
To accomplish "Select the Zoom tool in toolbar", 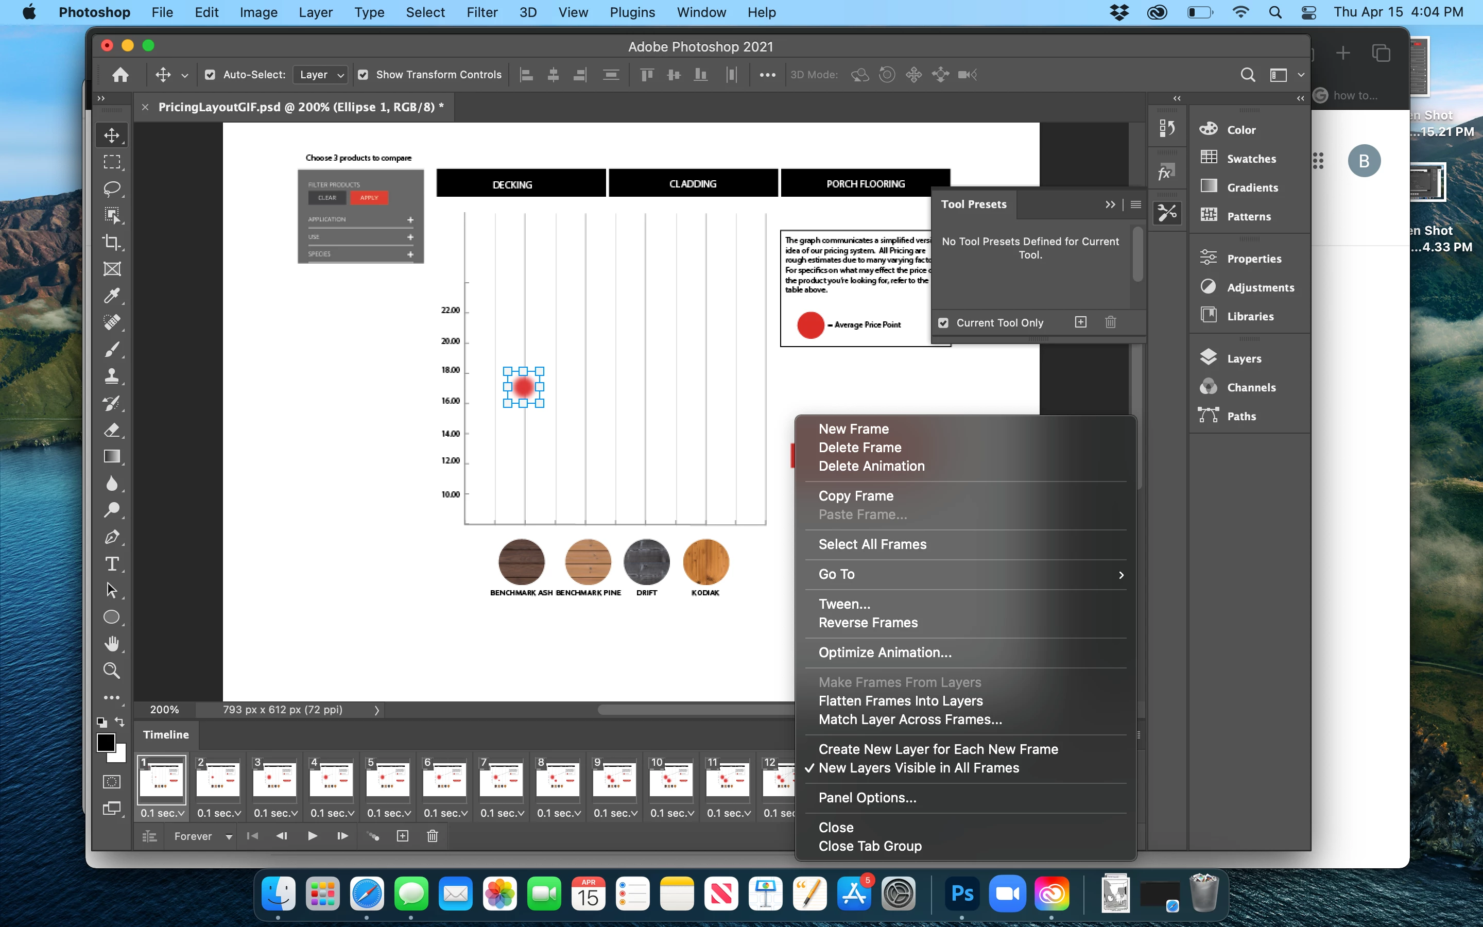I will click(x=112, y=671).
